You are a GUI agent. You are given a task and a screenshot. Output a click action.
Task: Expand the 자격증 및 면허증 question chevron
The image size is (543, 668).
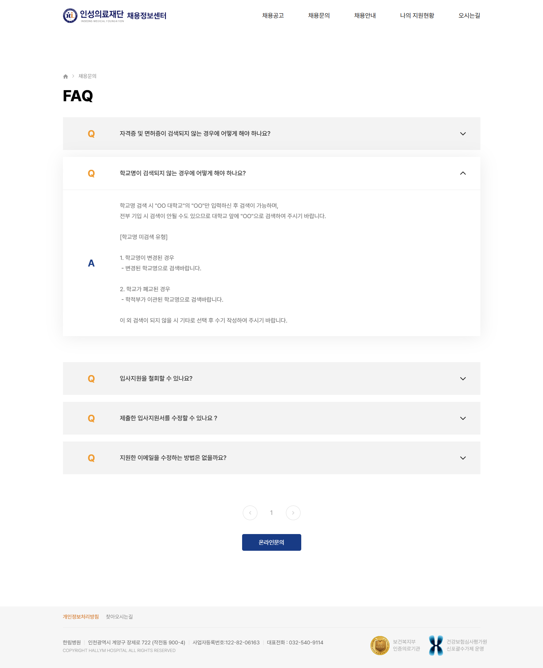pos(463,134)
